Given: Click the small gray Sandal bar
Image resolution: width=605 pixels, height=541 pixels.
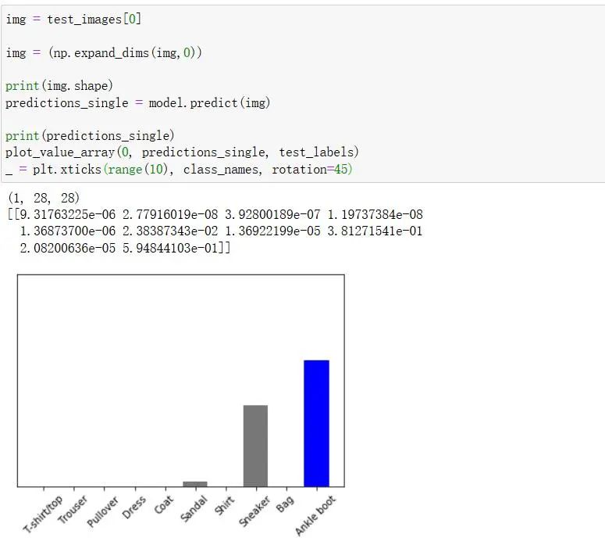Looking at the screenshot, I should pos(195,484).
